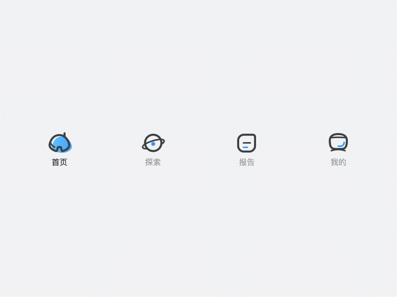
Task: Select the 我的 tab label
Action: click(338, 162)
